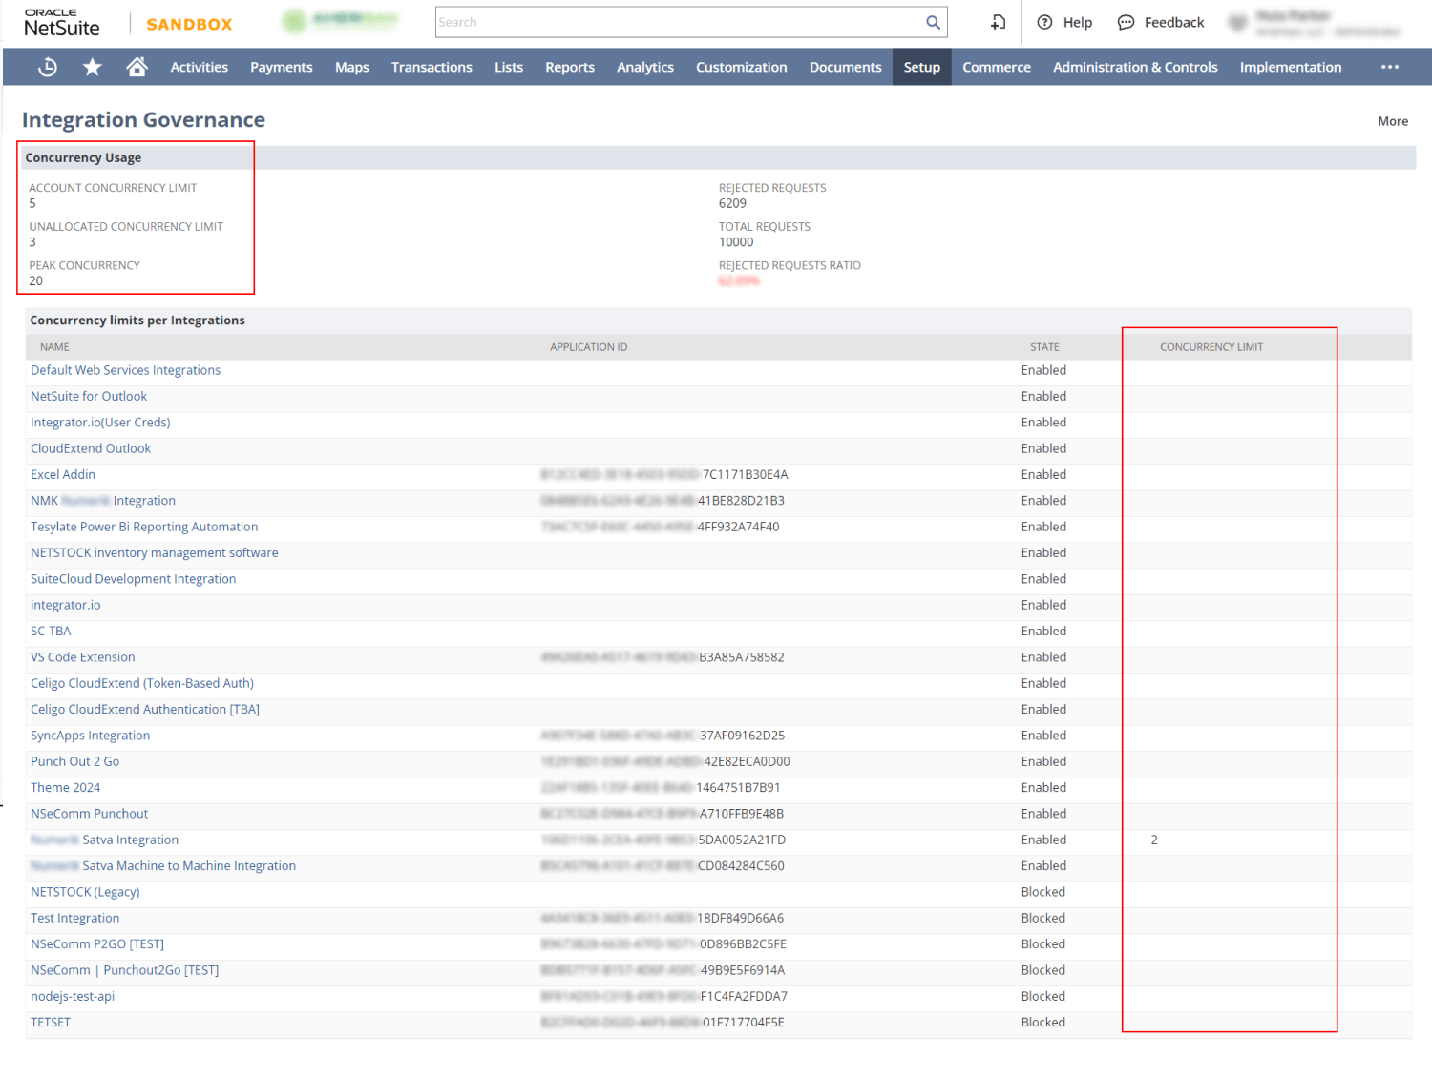Click the STATE column header
This screenshot has width=1432, height=1078.
[1044, 347]
